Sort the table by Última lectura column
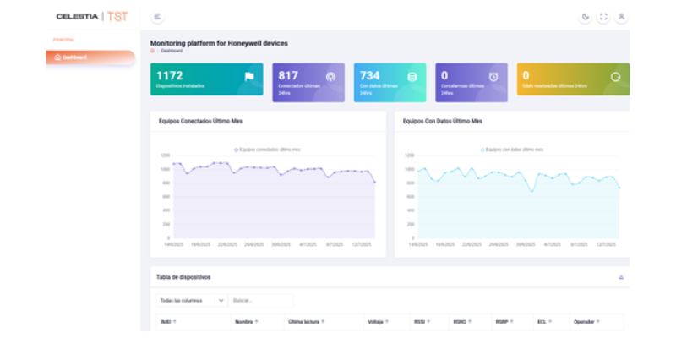 [x=306, y=322]
